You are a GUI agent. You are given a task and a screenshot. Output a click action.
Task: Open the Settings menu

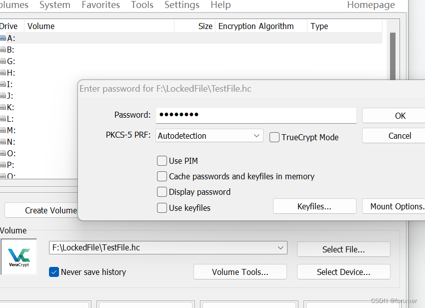(182, 5)
